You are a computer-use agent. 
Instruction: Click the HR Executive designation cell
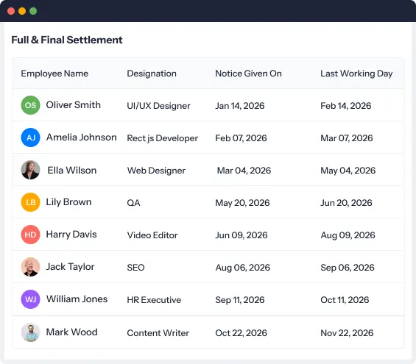154,300
